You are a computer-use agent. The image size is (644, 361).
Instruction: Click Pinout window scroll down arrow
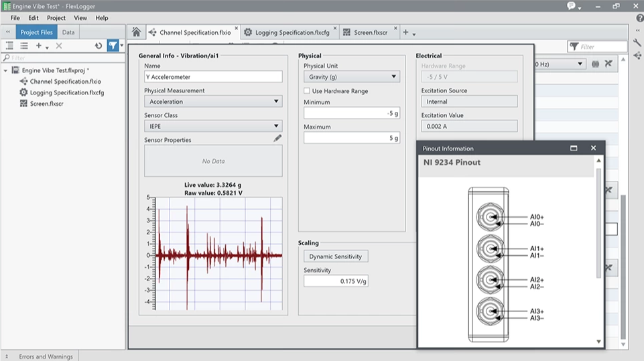pyautogui.click(x=598, y=342)
